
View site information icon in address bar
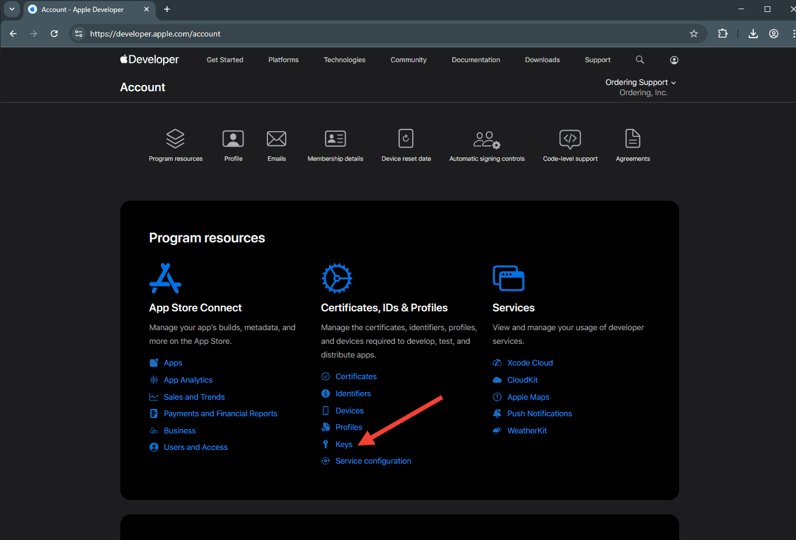click(x=79, y=34)
